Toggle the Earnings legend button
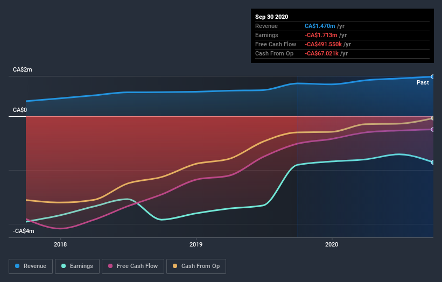 click(77, 266)
